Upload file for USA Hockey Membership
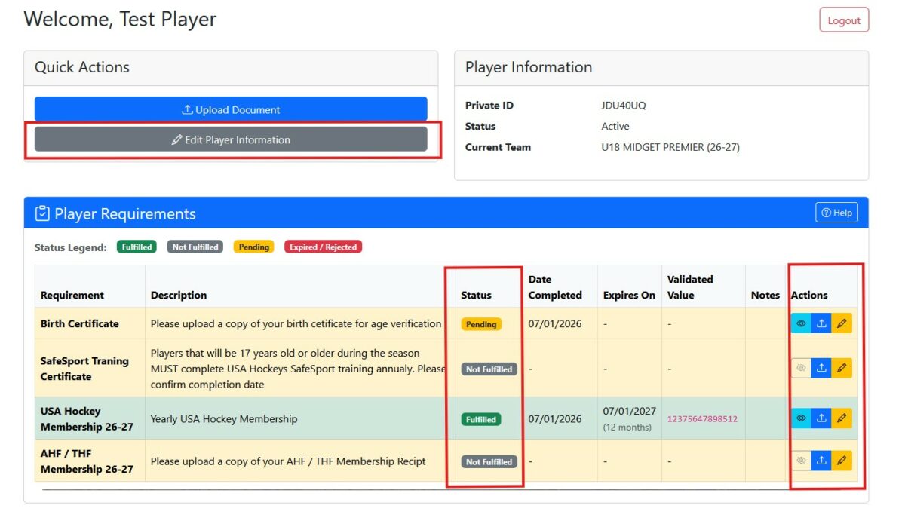The image size is (905, 521). (821, 418)
